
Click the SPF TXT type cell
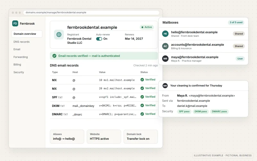57,97
